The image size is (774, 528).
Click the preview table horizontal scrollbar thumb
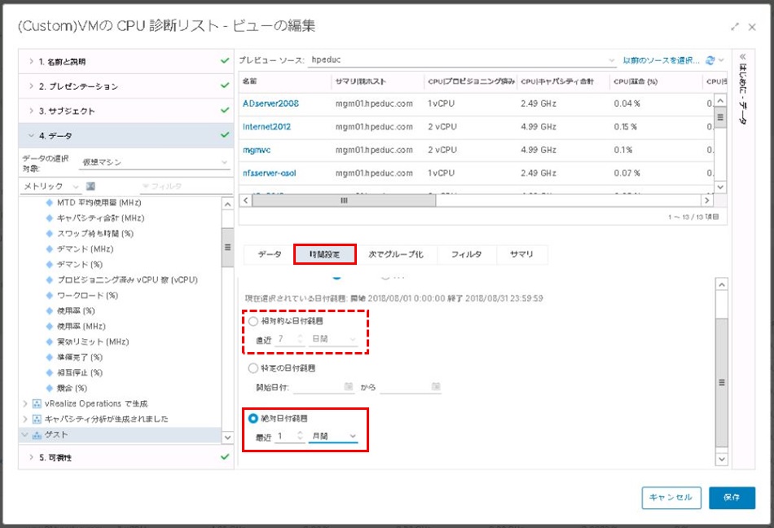pos(344,200)
